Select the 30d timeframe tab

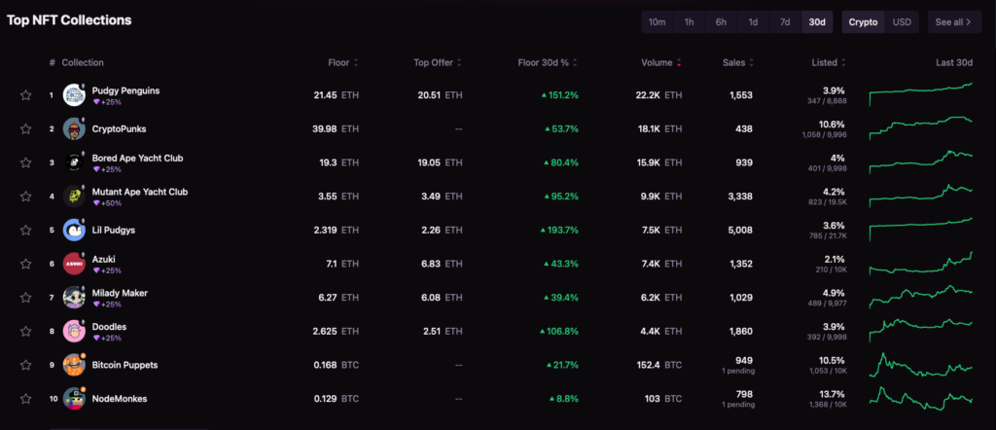pyautogui.click(x=817, y=22)
